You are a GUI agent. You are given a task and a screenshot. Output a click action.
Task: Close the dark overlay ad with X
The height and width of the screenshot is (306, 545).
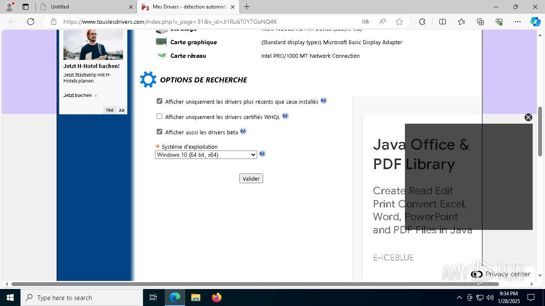(528, 117)
